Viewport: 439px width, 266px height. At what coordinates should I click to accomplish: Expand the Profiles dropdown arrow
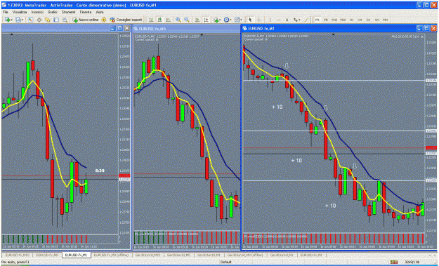click(22, 20)
